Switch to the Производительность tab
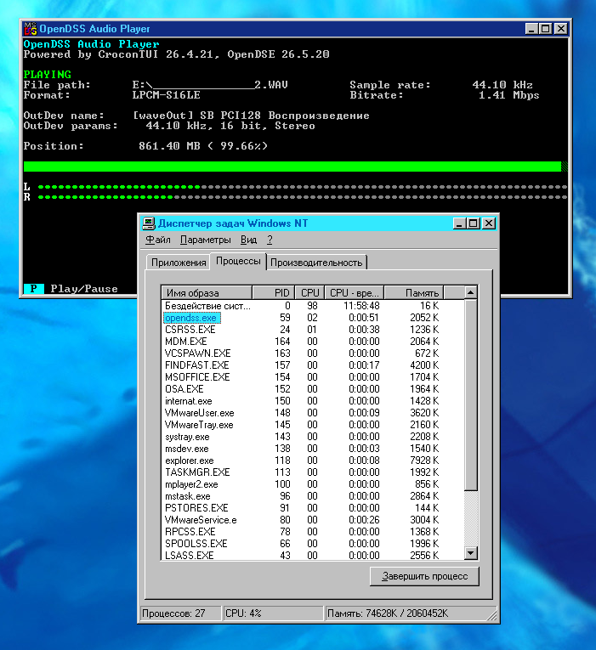The height and width of the screenshot is (650, 596). 316,263
